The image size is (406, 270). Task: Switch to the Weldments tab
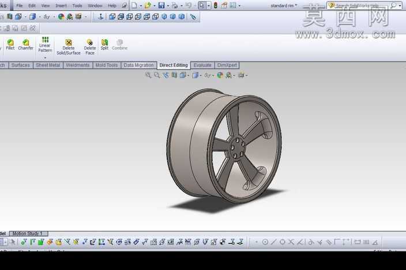77,65
